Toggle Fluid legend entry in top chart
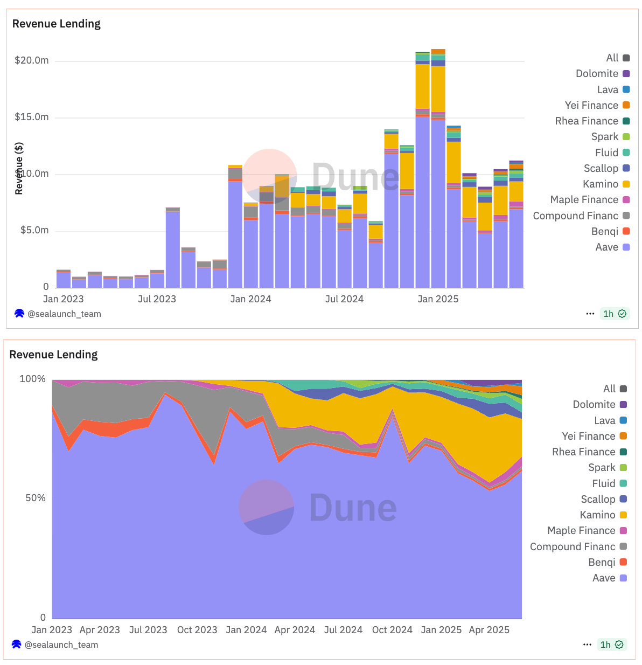This screenshot has height=665, width=642. click(612, 153)
